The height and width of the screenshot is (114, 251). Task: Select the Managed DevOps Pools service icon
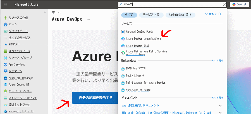pos(123,32)
